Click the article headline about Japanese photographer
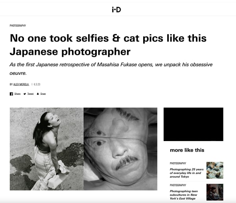The width and height of the screenshot is (236, 203). pos(108,45)
